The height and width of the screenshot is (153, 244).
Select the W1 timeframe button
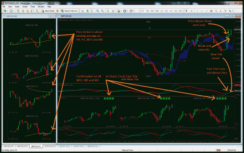176,11
